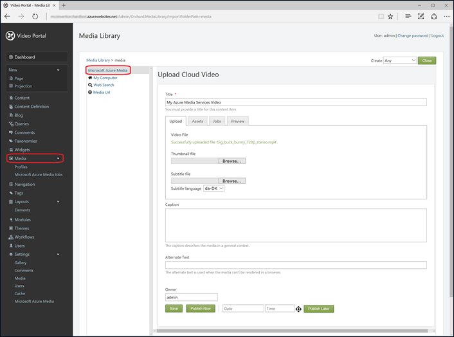Open Microsoft Azure Media Jobs menu item
The height and width of the screenshot is (337, 454).
pyautogui.click(x=39, y=174)
